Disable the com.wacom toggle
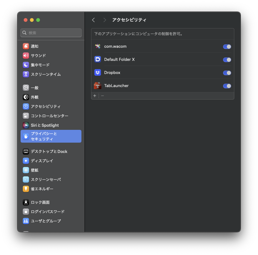This screenshot has width=258, height=255. [227, 47]
